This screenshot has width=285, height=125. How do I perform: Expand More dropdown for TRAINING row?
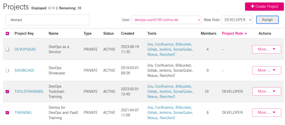coord(267,112)
